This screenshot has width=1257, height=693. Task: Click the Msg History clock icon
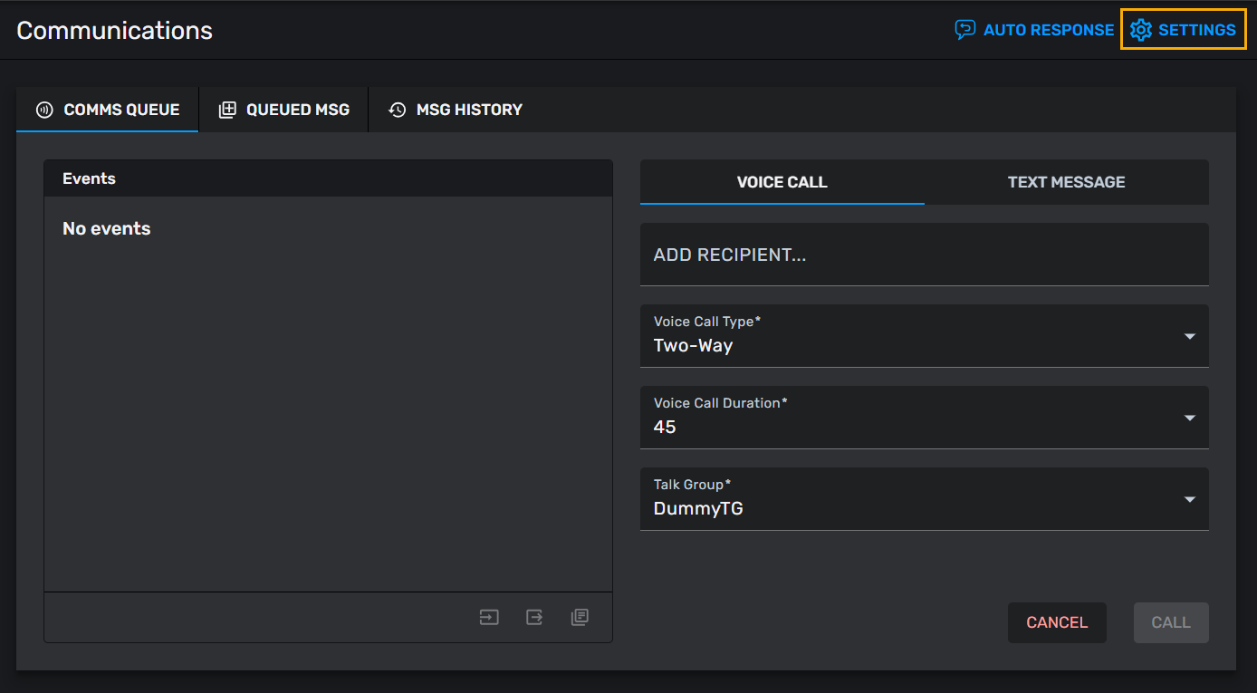click(x=397, y=110)
